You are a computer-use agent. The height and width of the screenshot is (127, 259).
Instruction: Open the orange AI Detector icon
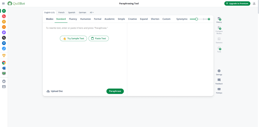[4, 22]
